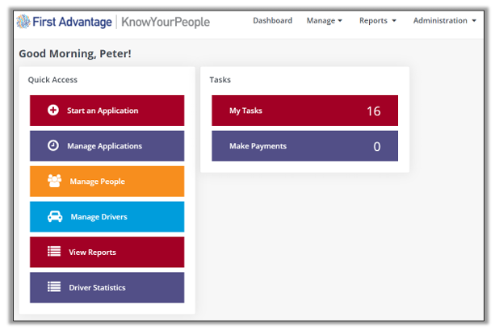Click the First Advantage globe logo

coord(25,22)
